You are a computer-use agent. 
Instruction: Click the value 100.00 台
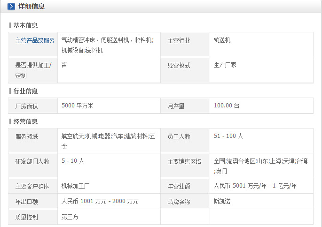click(227, 106)
